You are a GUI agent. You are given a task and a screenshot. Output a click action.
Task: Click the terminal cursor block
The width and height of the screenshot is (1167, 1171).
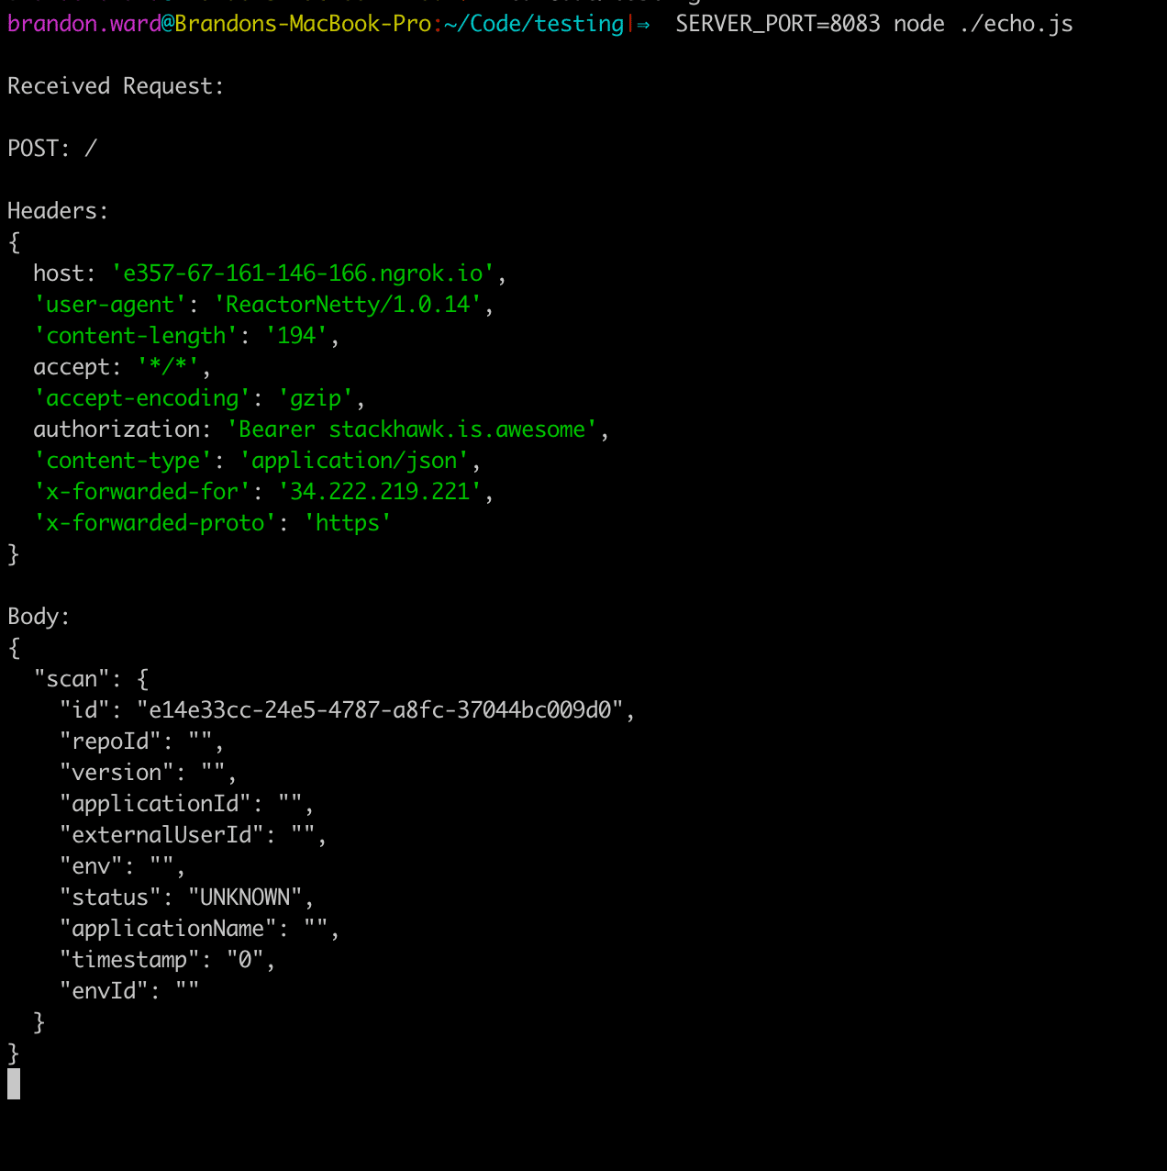coord(14,1084)
